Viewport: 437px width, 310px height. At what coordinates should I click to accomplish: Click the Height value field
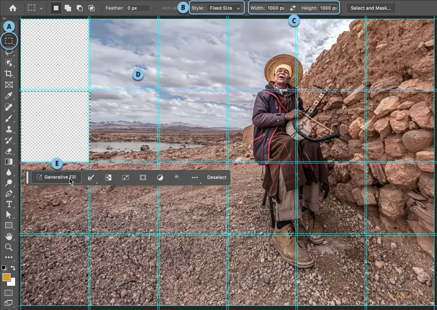328,8
